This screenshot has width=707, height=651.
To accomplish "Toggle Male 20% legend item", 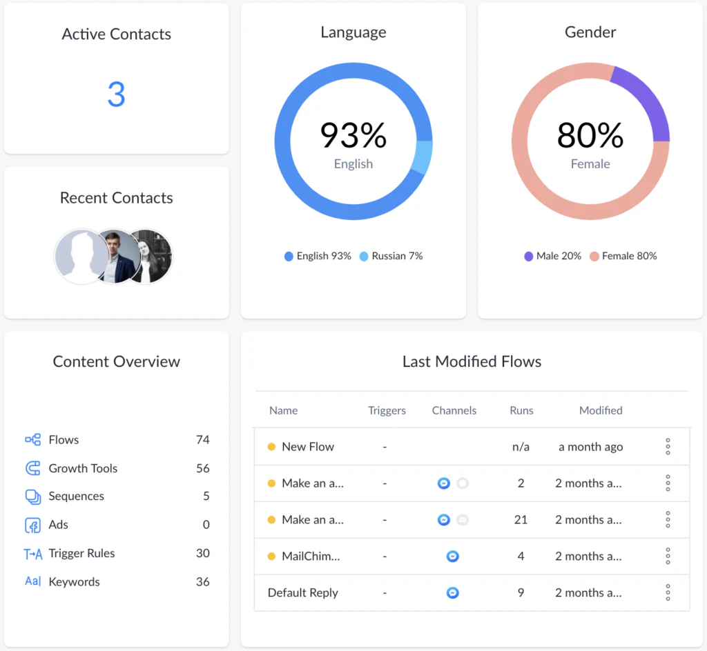I will tap(552, 256).
